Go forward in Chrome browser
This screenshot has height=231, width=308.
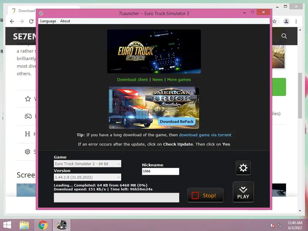tap(22, 21)
